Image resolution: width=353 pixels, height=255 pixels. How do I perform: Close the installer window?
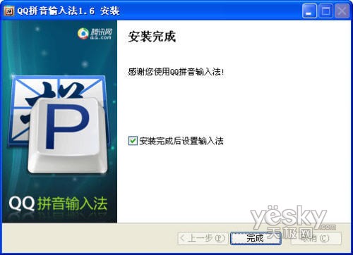342,11
